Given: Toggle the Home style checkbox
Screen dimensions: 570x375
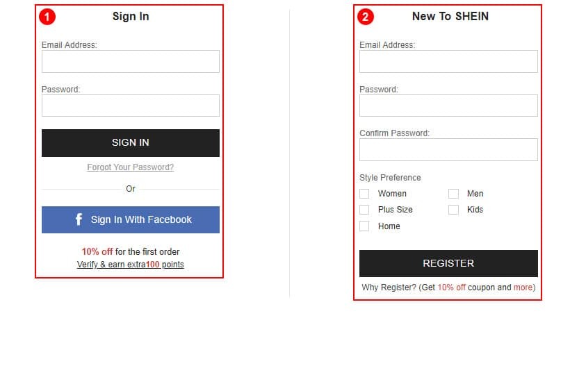Looking at the screenshot, I should [x=364, y=226].
